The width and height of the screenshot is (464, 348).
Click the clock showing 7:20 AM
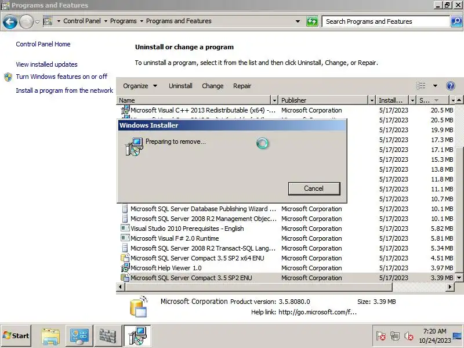click(x=434, y=331)
